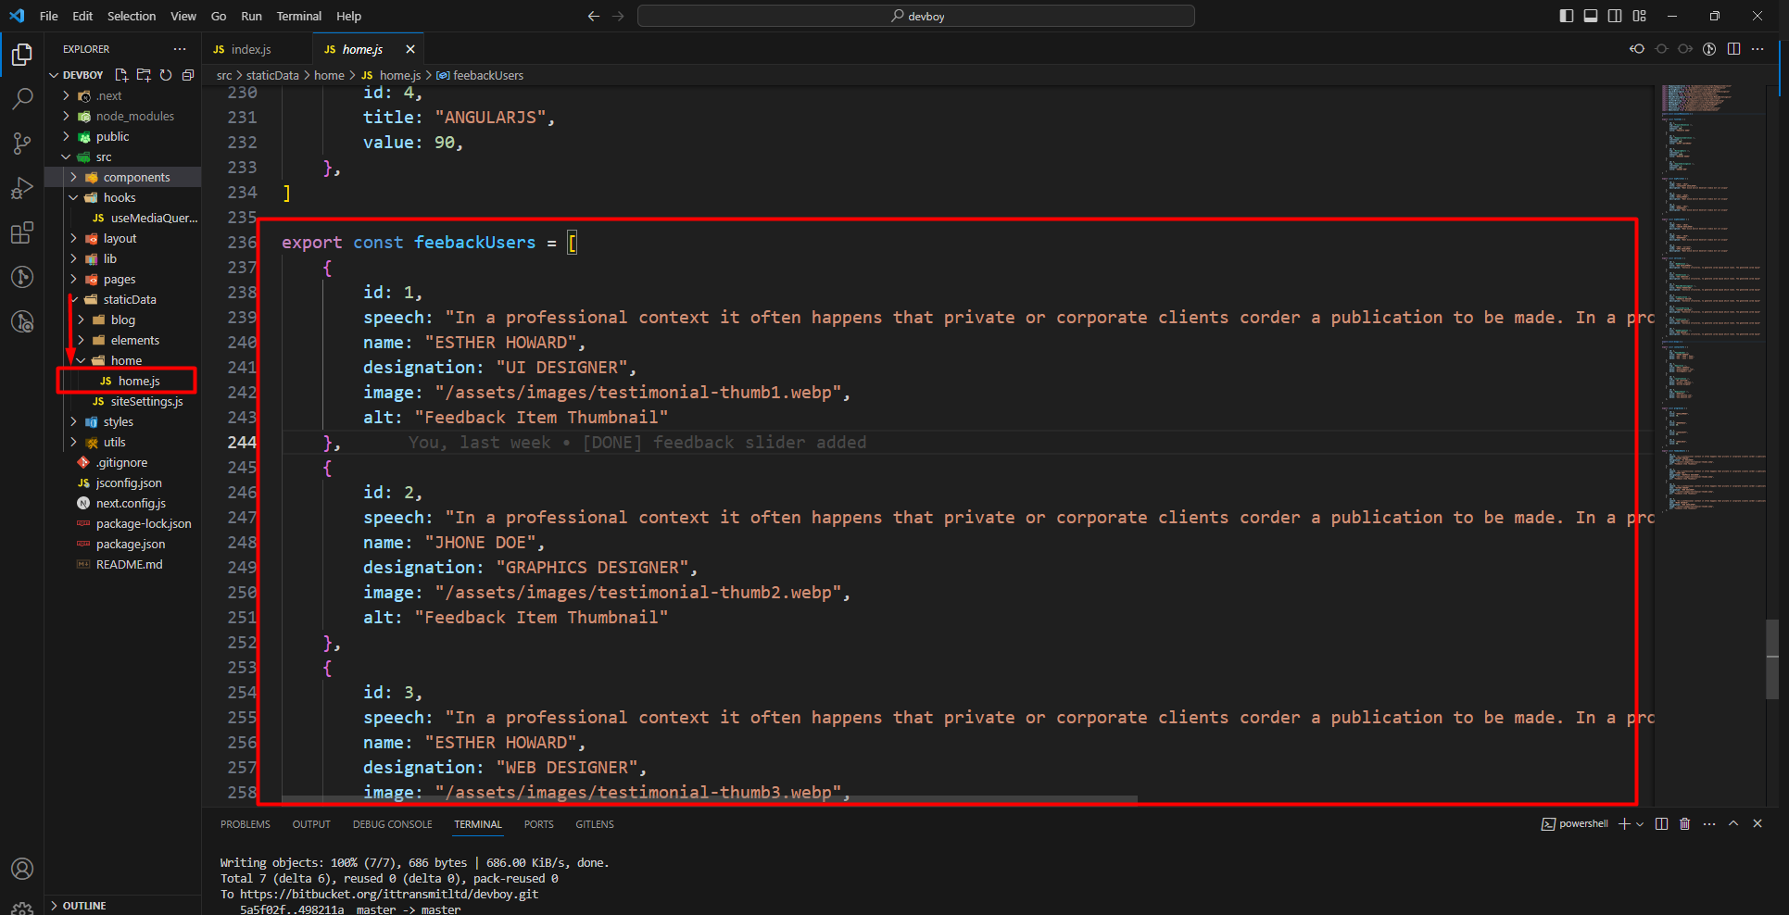The width and height of the screenshot is (1789, 915).
Task: Switch to the PROBLEMS panel tab
Action: (246, 824)
